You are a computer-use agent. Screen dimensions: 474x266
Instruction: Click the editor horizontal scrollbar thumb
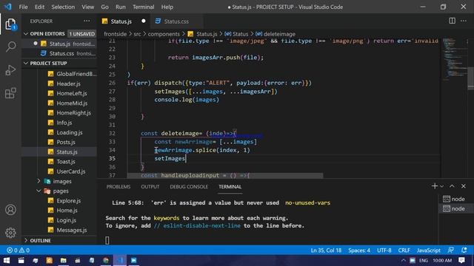point(225,176)
